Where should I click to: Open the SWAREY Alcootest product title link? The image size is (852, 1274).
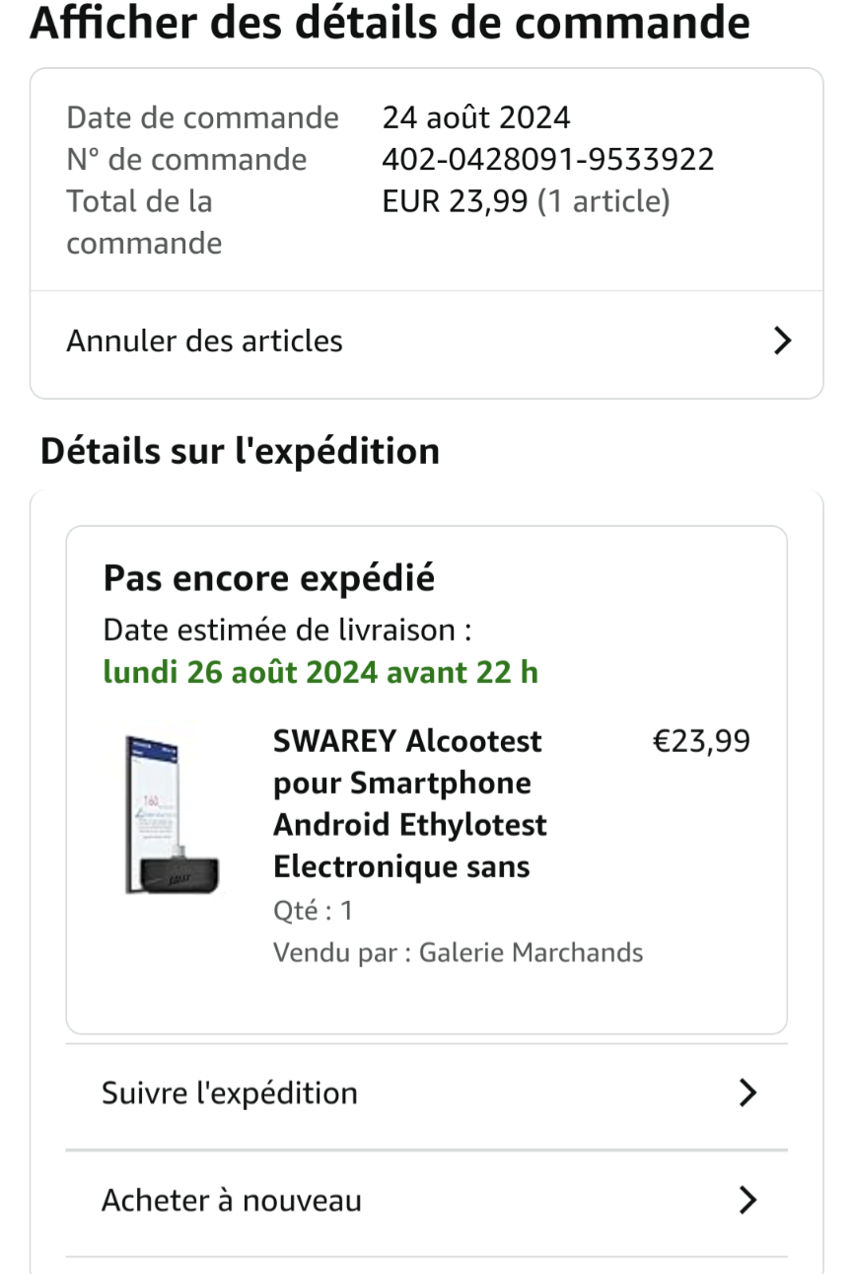409,803
